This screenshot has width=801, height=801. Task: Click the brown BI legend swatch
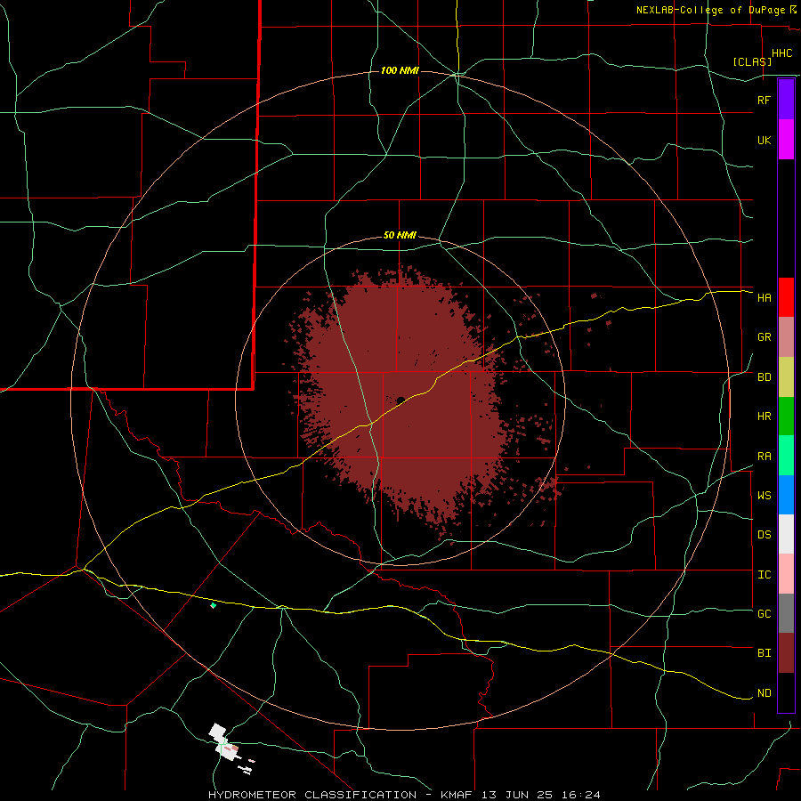(x=786, y=653)
